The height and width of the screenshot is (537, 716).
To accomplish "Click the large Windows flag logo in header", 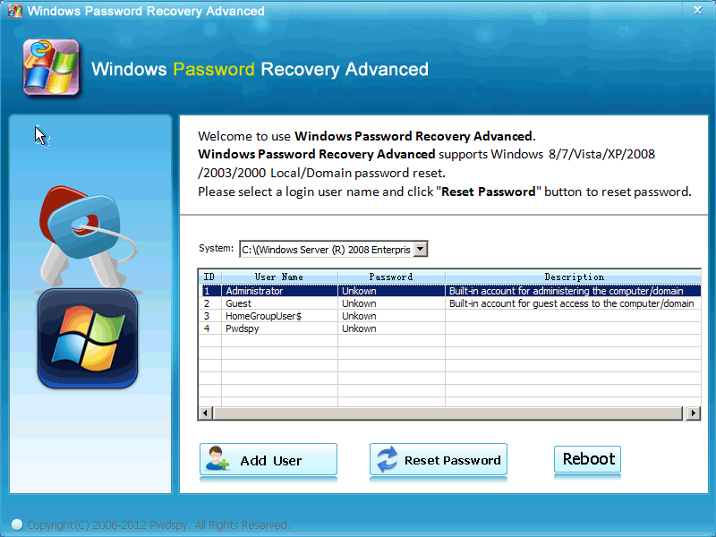I will 51,68.
